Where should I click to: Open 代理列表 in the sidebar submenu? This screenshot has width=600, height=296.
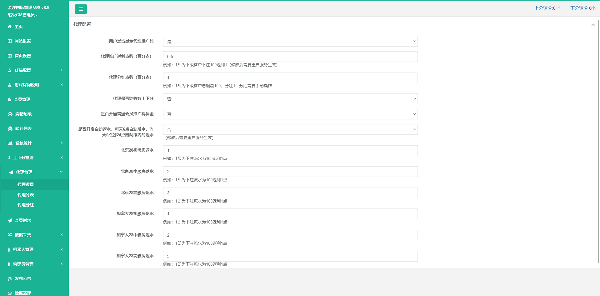(26, 195)
